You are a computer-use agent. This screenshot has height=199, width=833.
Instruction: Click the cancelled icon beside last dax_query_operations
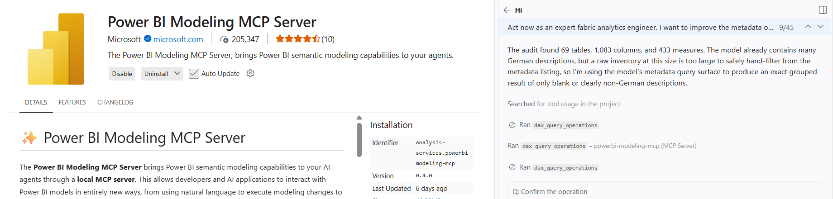tap(512, 167)
